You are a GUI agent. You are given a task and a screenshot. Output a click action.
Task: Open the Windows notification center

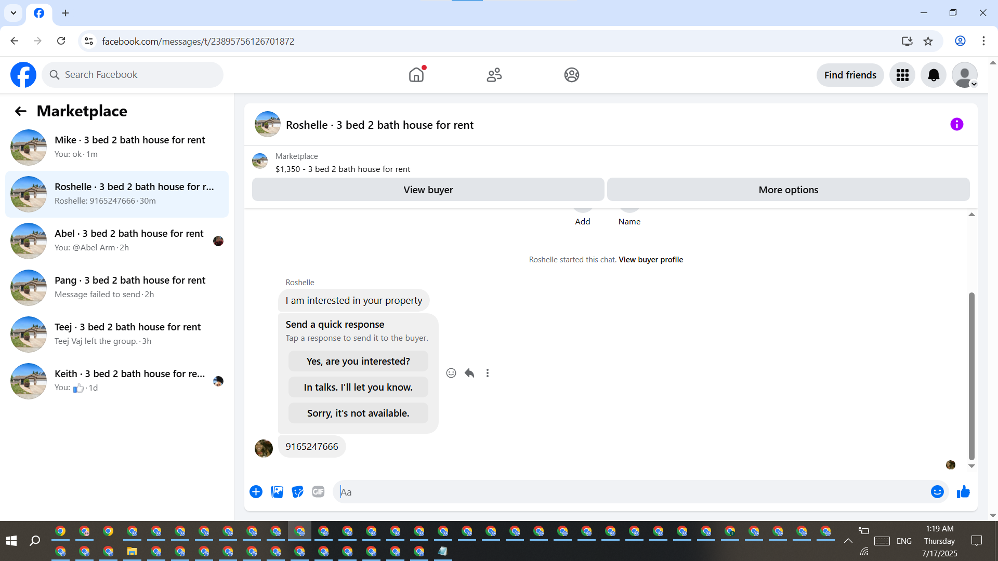click(977, 541)
